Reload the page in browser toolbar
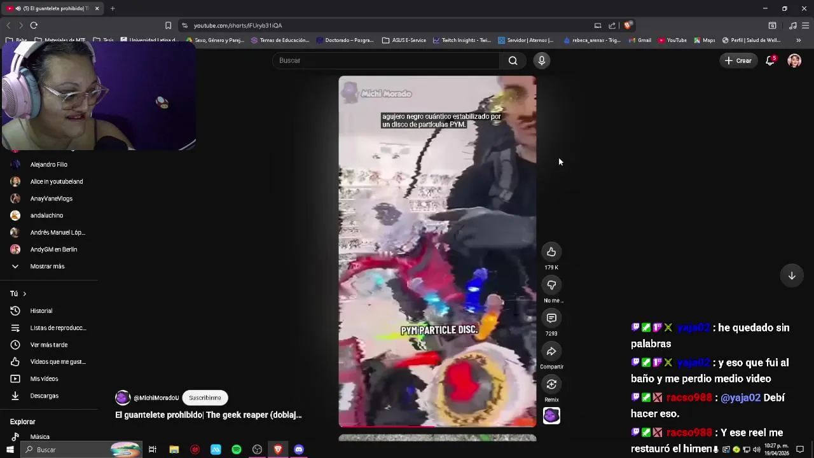 click(34, 25)
